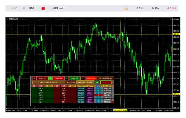The image size is (186, 118).
Task: Click the sound alert icon beside 6:00
Action: [24, 8]
